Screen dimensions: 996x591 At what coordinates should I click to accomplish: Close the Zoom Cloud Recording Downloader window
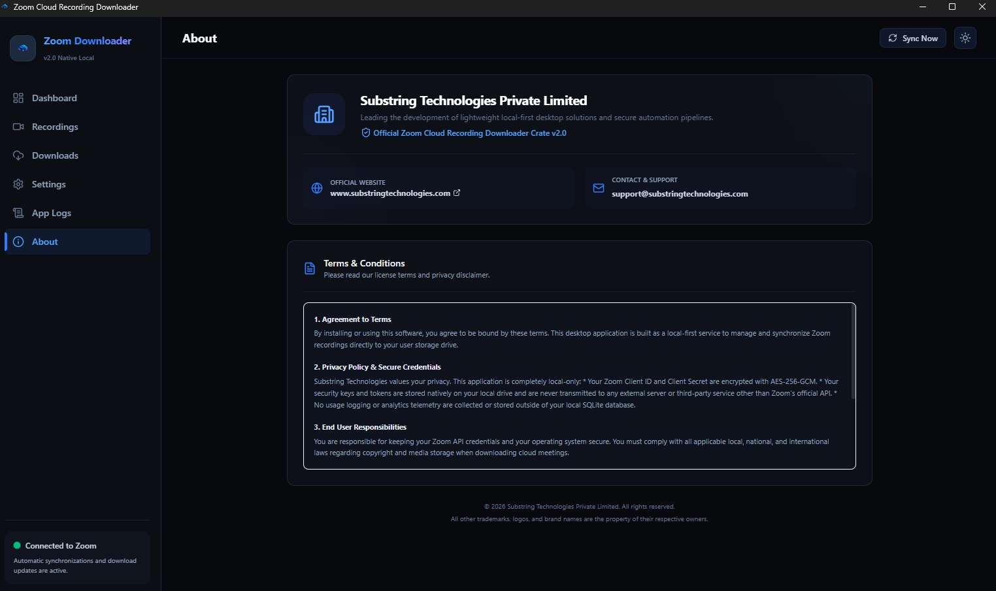982,7
